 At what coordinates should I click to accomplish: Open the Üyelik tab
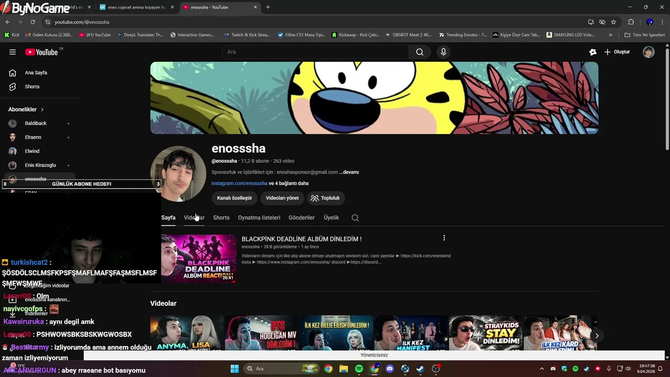click(x=331, y=218)
